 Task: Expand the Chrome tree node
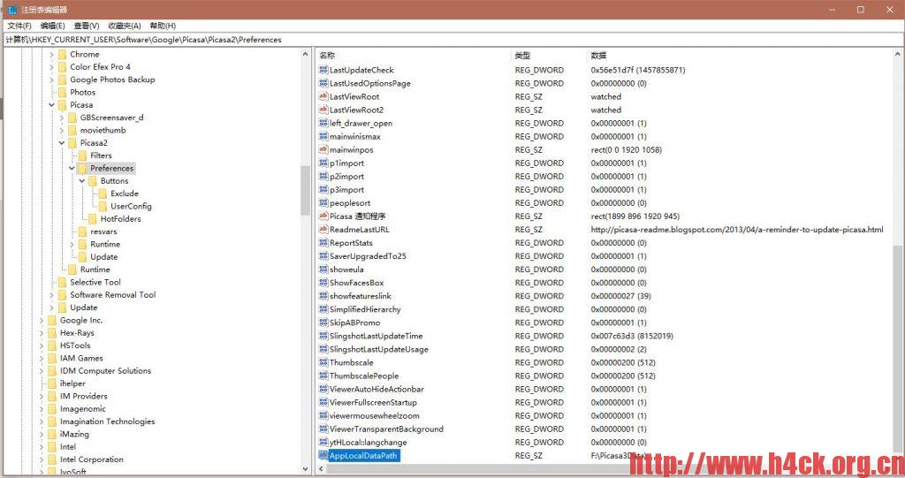coord(52,54)
